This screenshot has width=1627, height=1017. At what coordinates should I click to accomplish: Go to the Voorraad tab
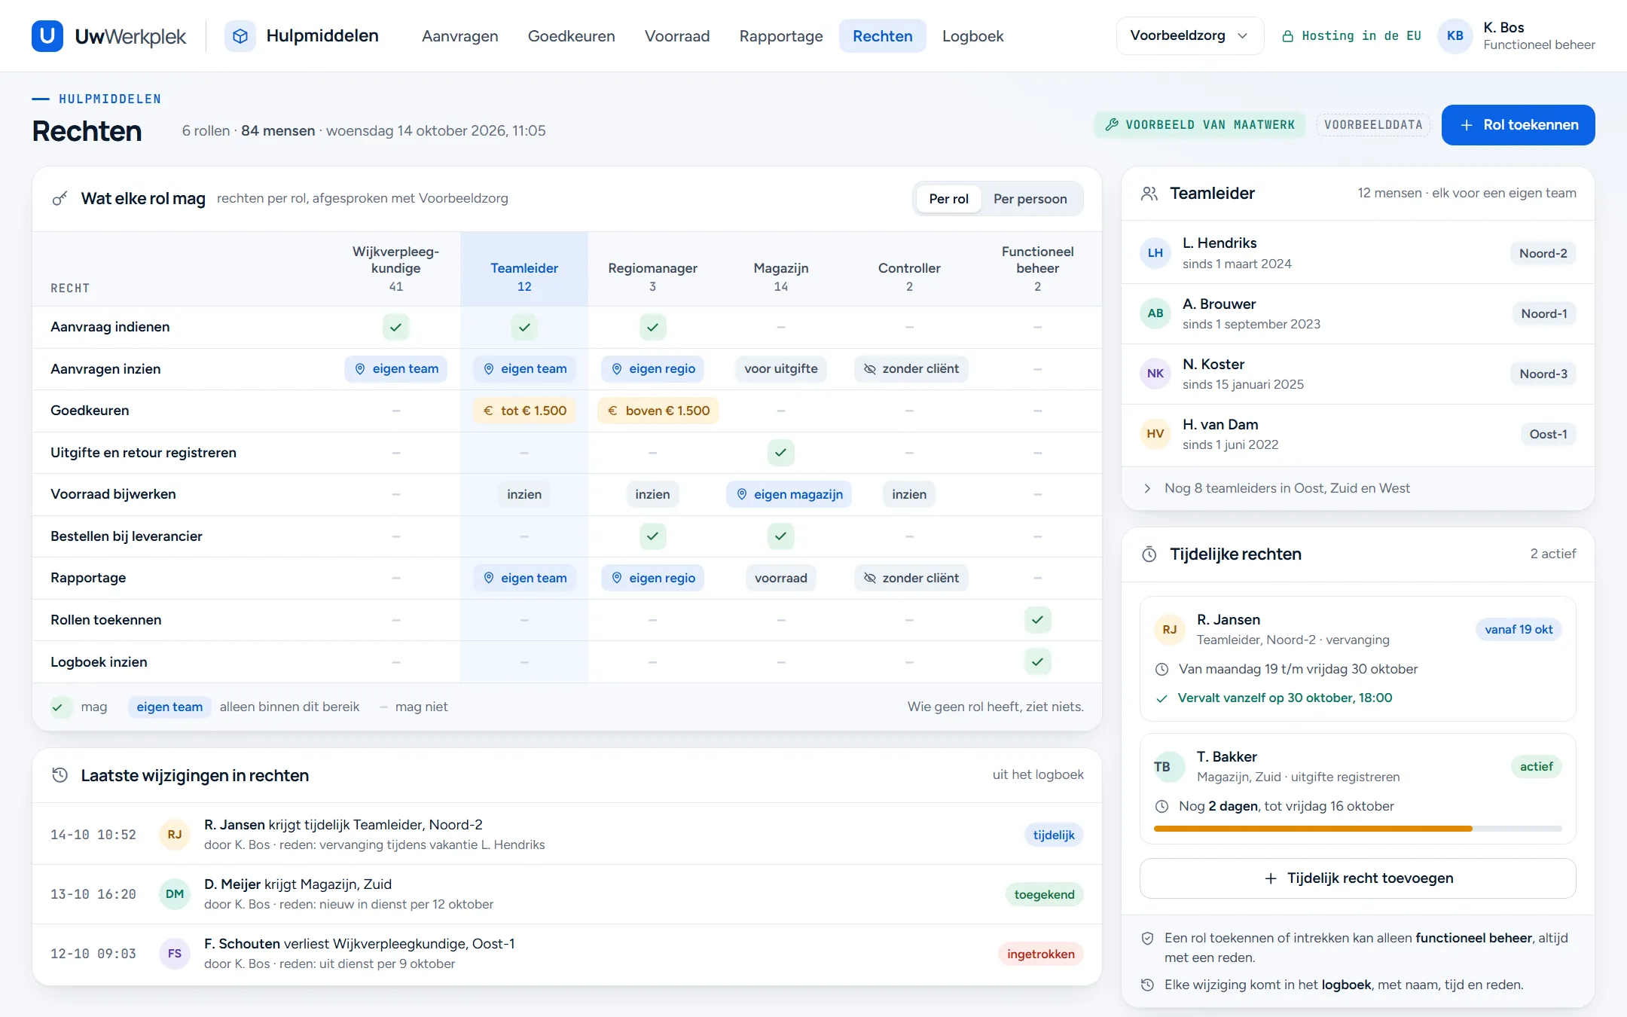pyautogui.click(x=676, y=36)
